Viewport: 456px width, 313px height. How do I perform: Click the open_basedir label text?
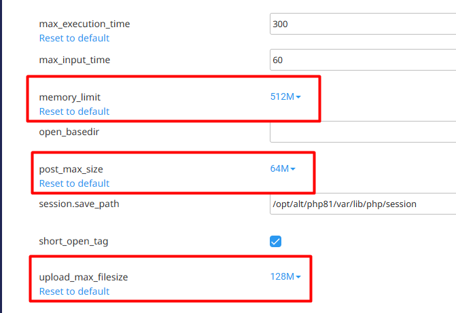(70, 131)
